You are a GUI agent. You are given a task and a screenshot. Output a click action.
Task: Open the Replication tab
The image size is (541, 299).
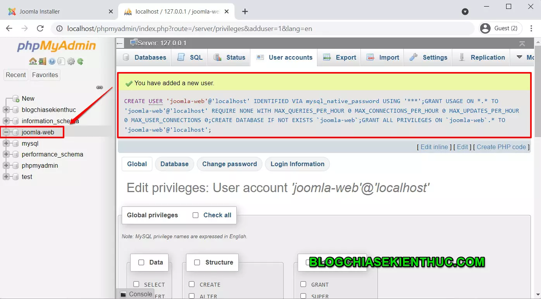(x=482, y=57)
